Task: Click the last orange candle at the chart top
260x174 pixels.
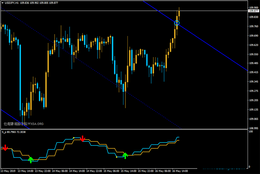Action: (x=179, y=13)
